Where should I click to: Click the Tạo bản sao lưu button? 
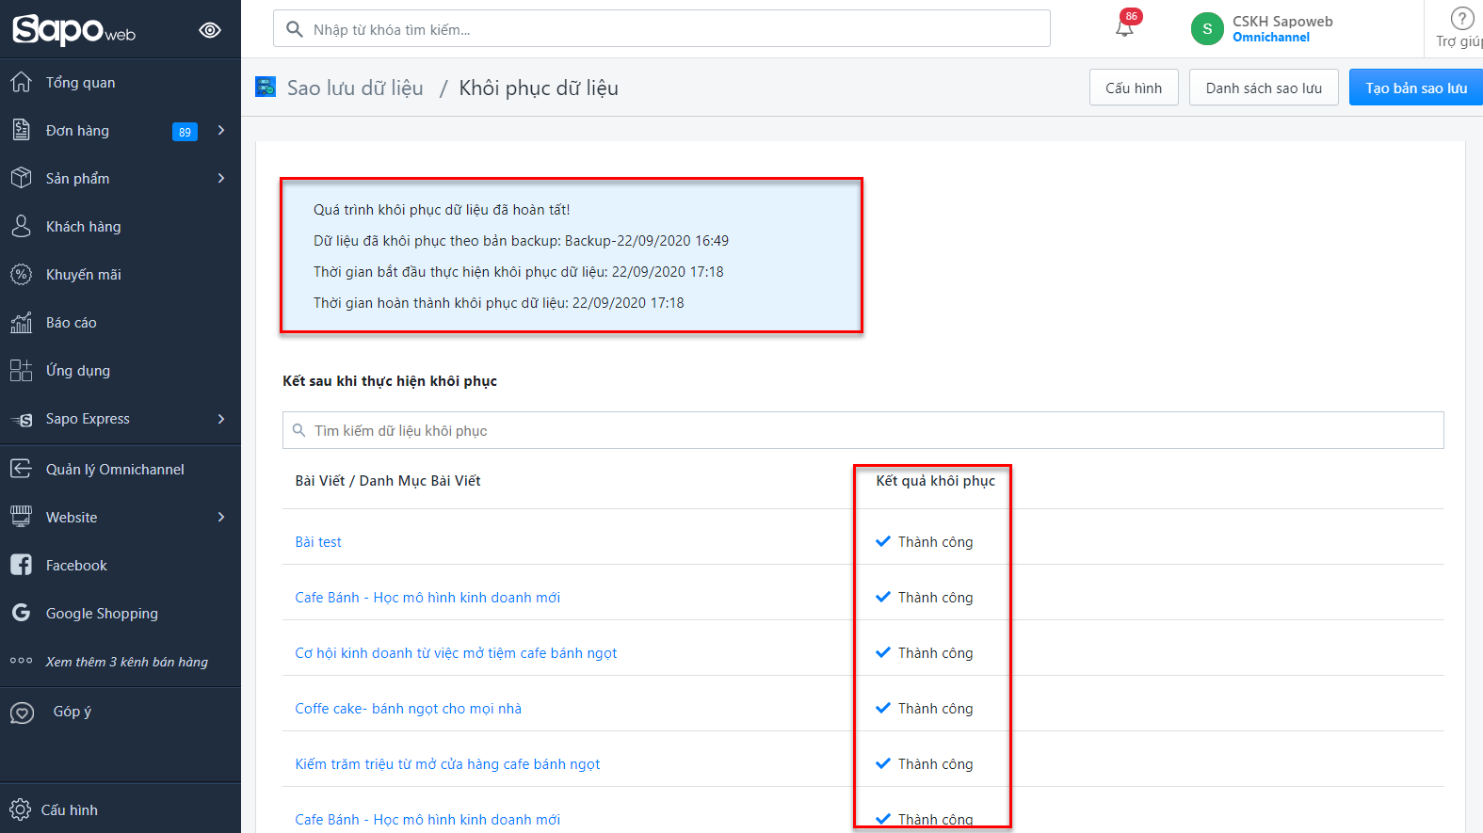pyautogui.click(x=1415, y=88)
